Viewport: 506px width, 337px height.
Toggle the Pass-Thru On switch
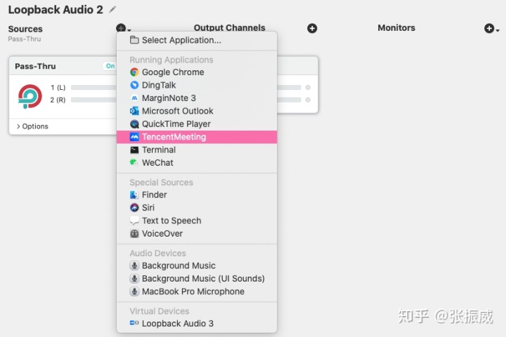click(110, 66)
